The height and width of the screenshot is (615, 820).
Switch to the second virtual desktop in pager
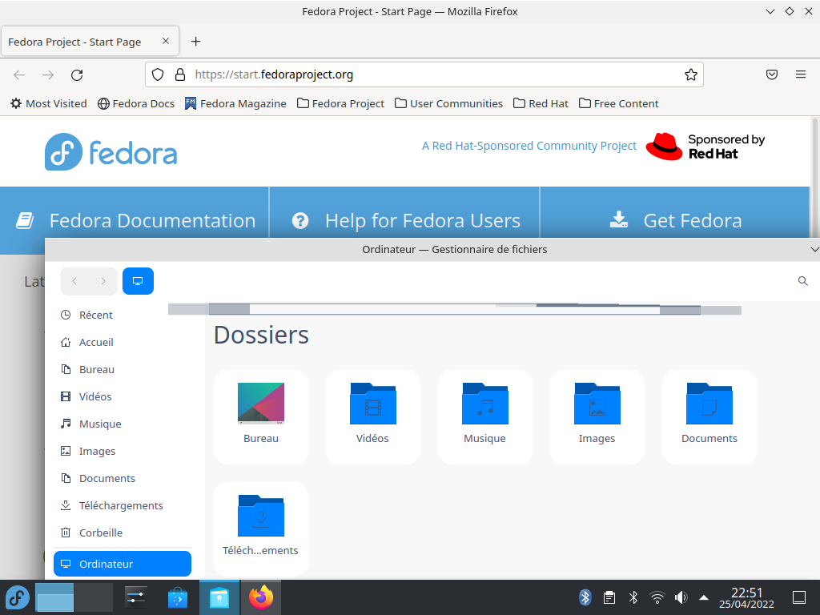click(94, 597)
